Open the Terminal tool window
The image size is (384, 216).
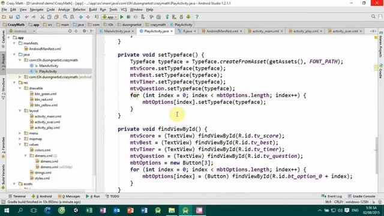[17, 196]
